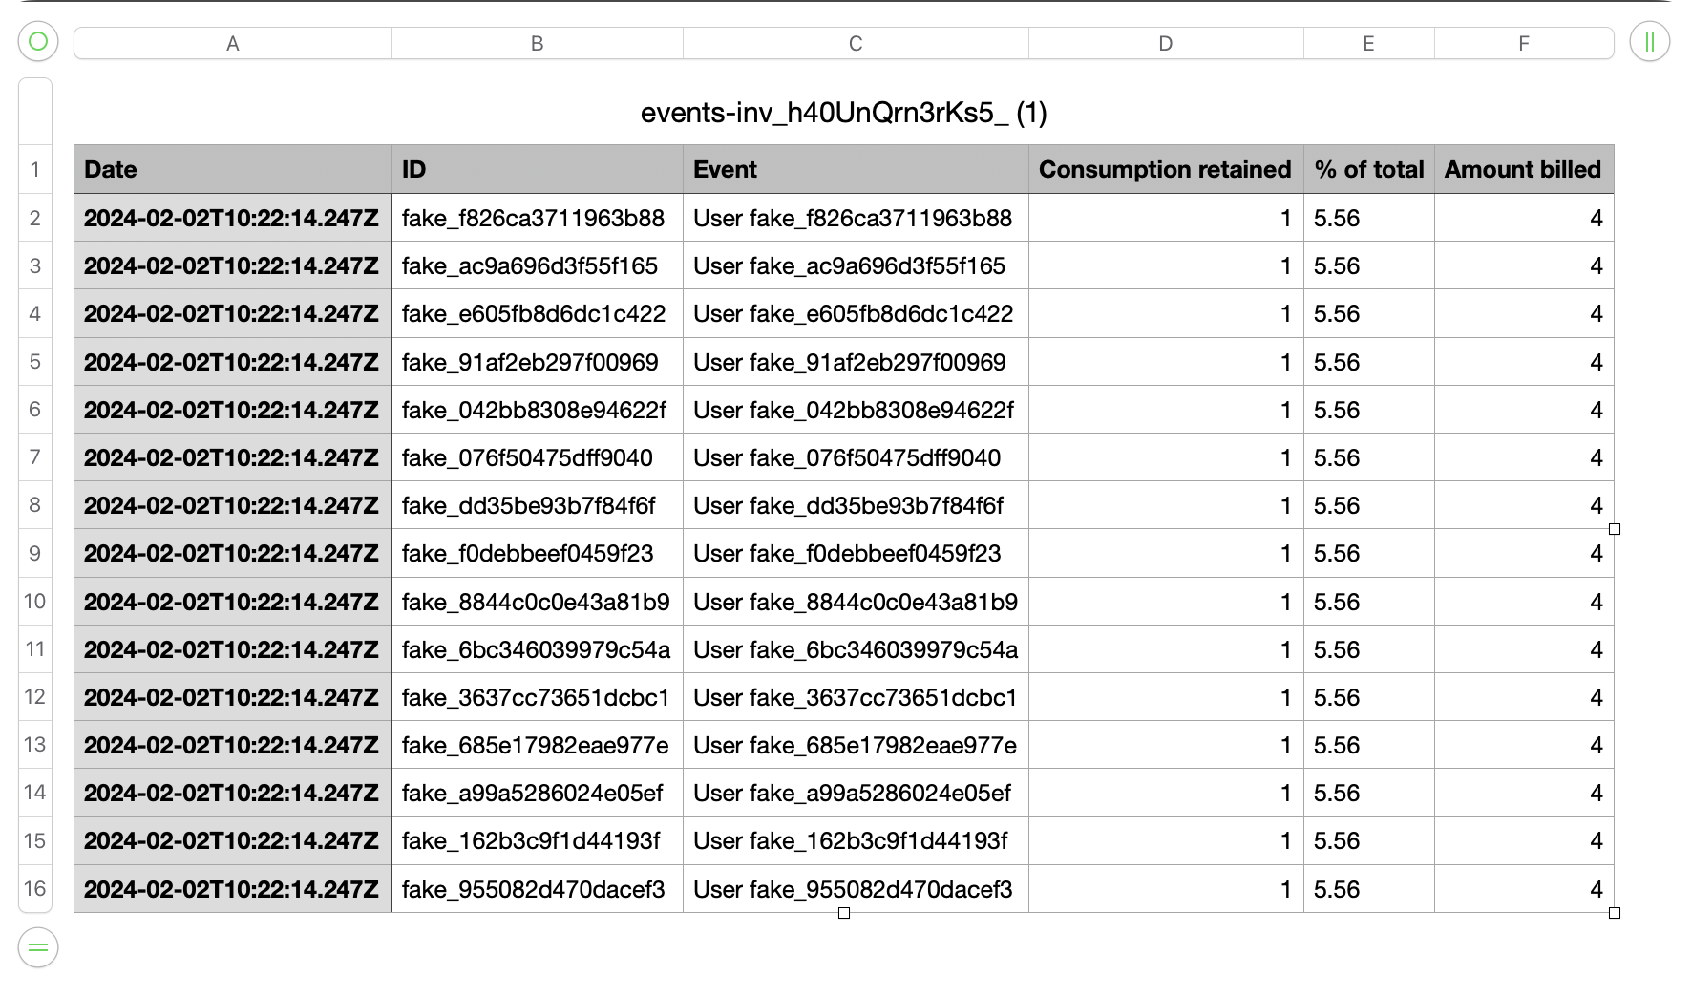Viewport: 1692px width, 997px height.
Task: Select column E header
Action: [x=1368, y=43]
